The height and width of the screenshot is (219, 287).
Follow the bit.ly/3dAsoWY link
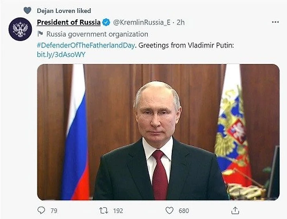61,54
